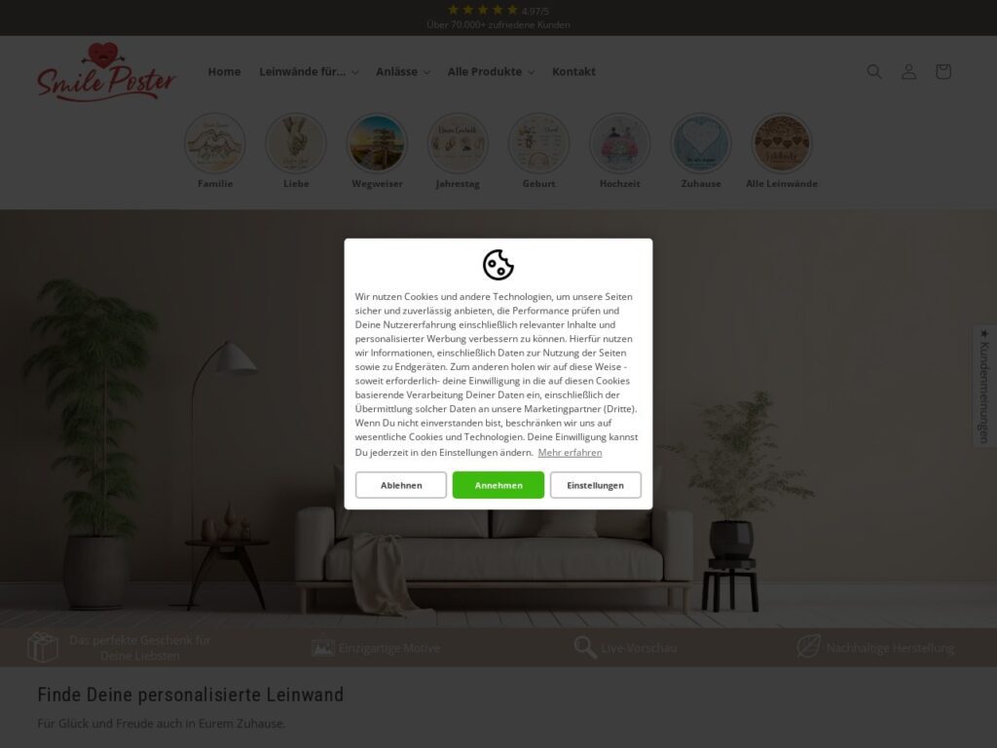This screenshot has height=748, width=997.
Task: Decline cookies with Ablehnen button
Action: tap(400, 485)
